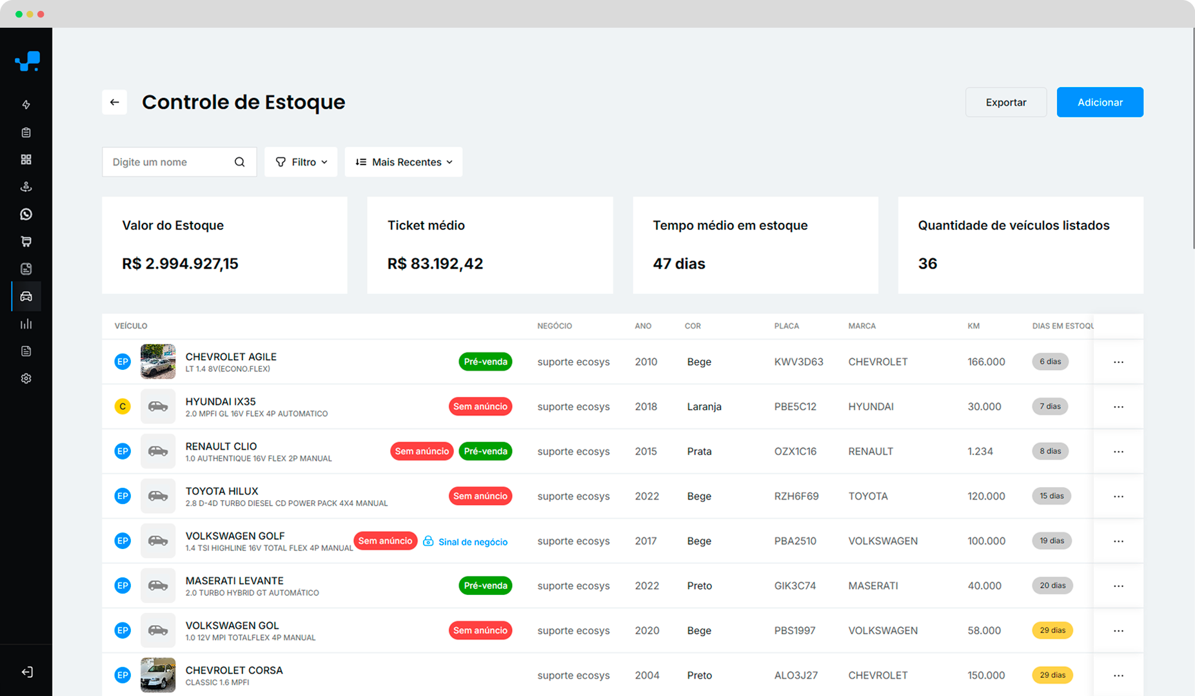Click the 20 dias stock badge
1195x696 pixels.
(1052, 586)
